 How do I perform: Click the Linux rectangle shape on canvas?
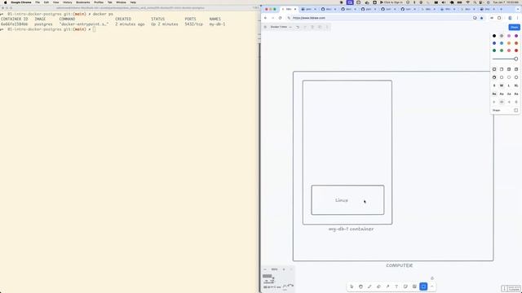click(347, 200)
